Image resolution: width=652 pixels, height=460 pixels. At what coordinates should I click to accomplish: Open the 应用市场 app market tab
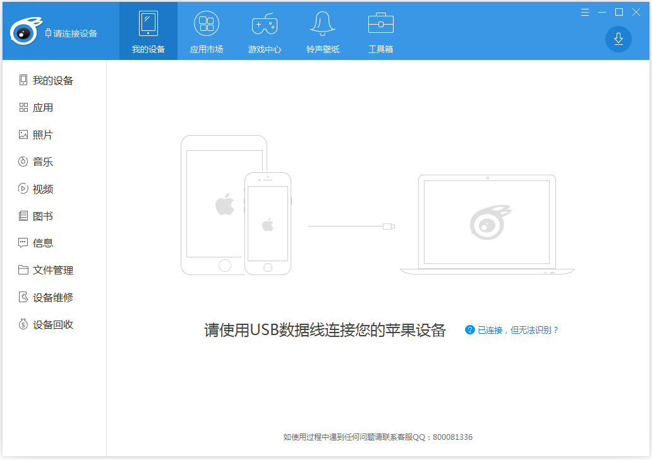click(207, 31)
